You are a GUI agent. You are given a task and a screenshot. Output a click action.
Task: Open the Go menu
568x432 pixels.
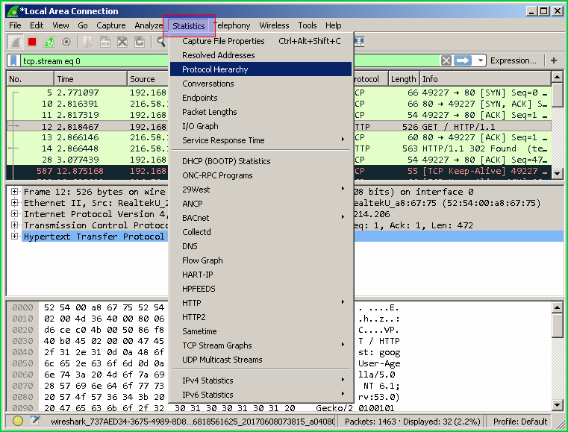pos(83,25)
